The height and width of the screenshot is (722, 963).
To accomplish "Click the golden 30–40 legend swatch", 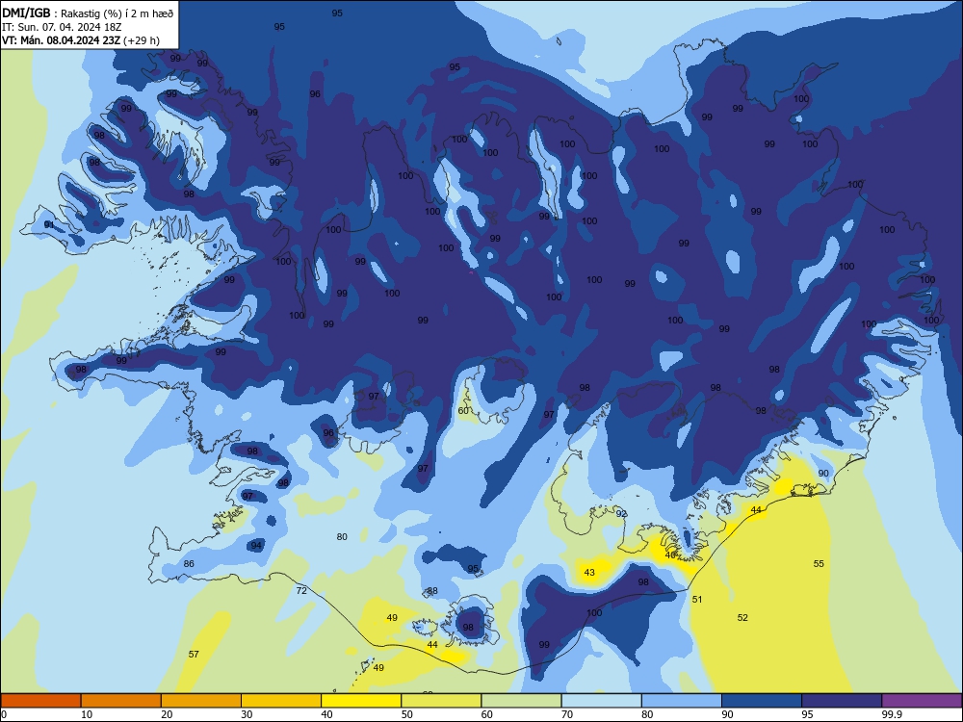I will [x=281, y=701].
